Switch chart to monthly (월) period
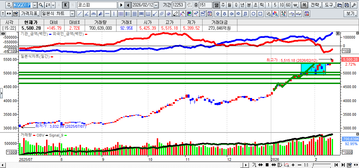This screenshot has height=168, width=359. 229,5
